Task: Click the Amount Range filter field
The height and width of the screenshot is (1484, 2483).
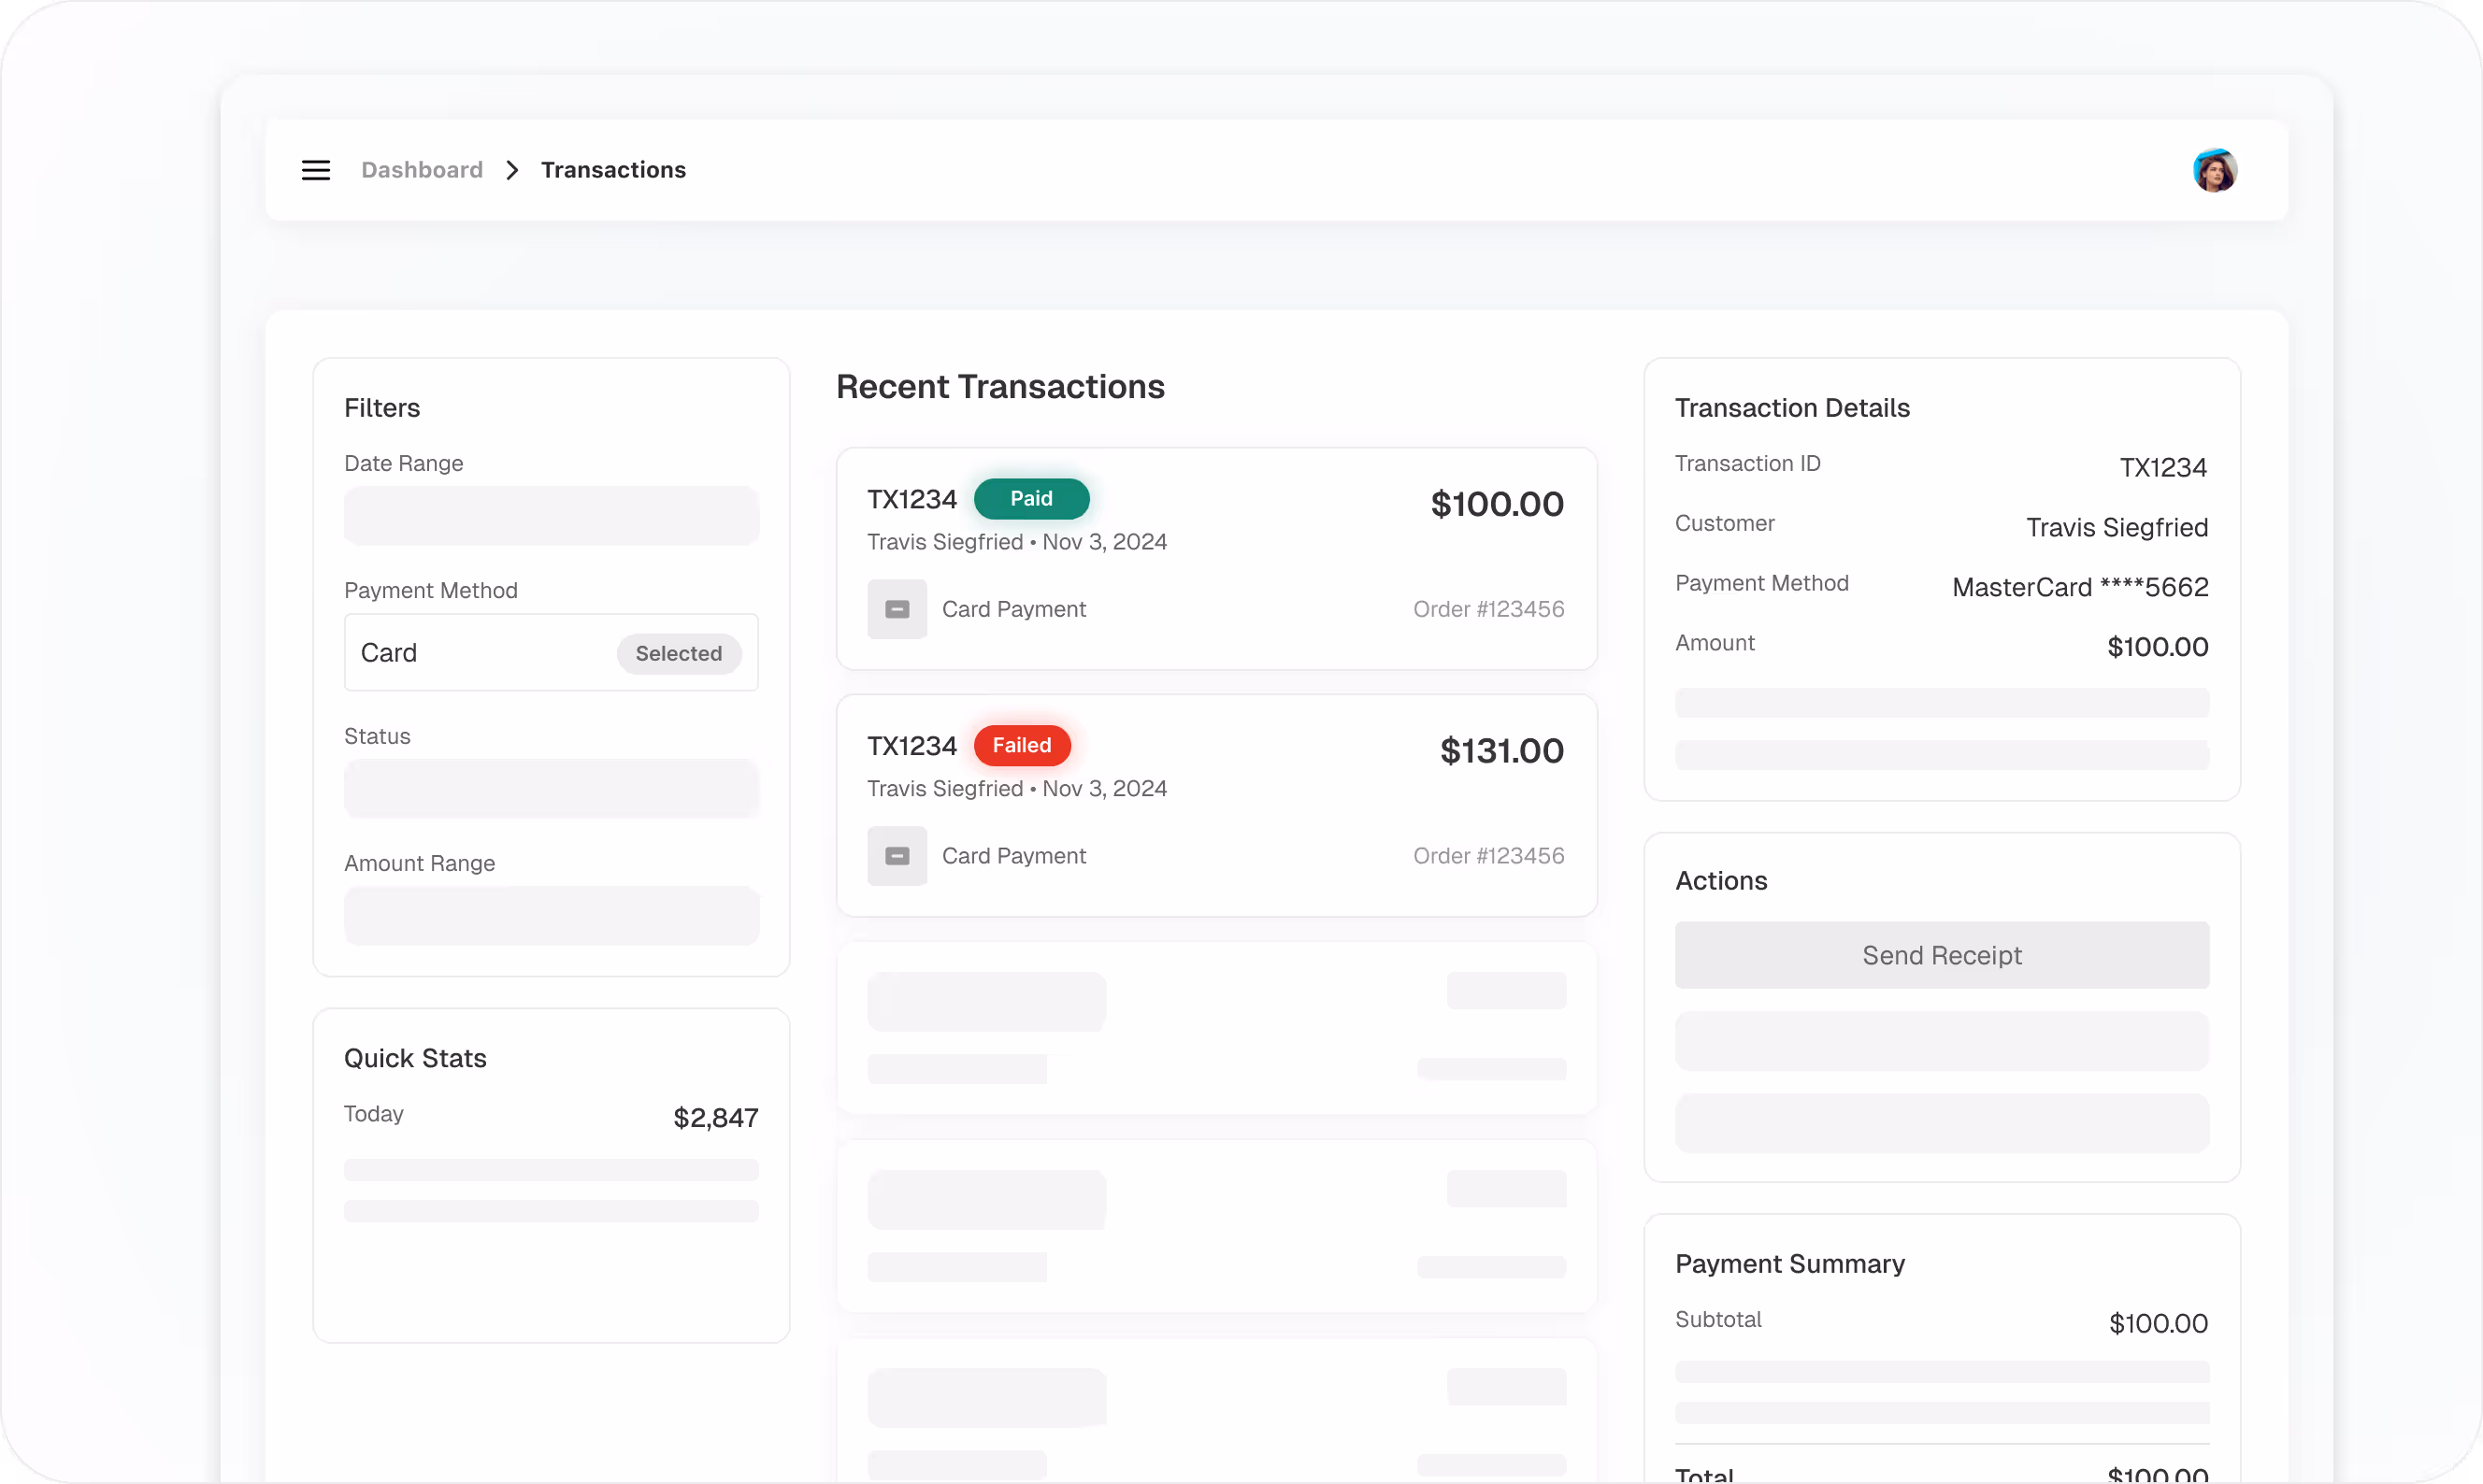Action: coord(552,916)
